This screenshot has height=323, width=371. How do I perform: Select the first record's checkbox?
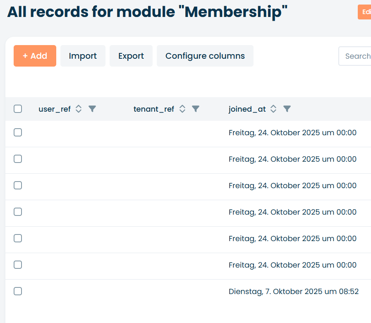18,132
